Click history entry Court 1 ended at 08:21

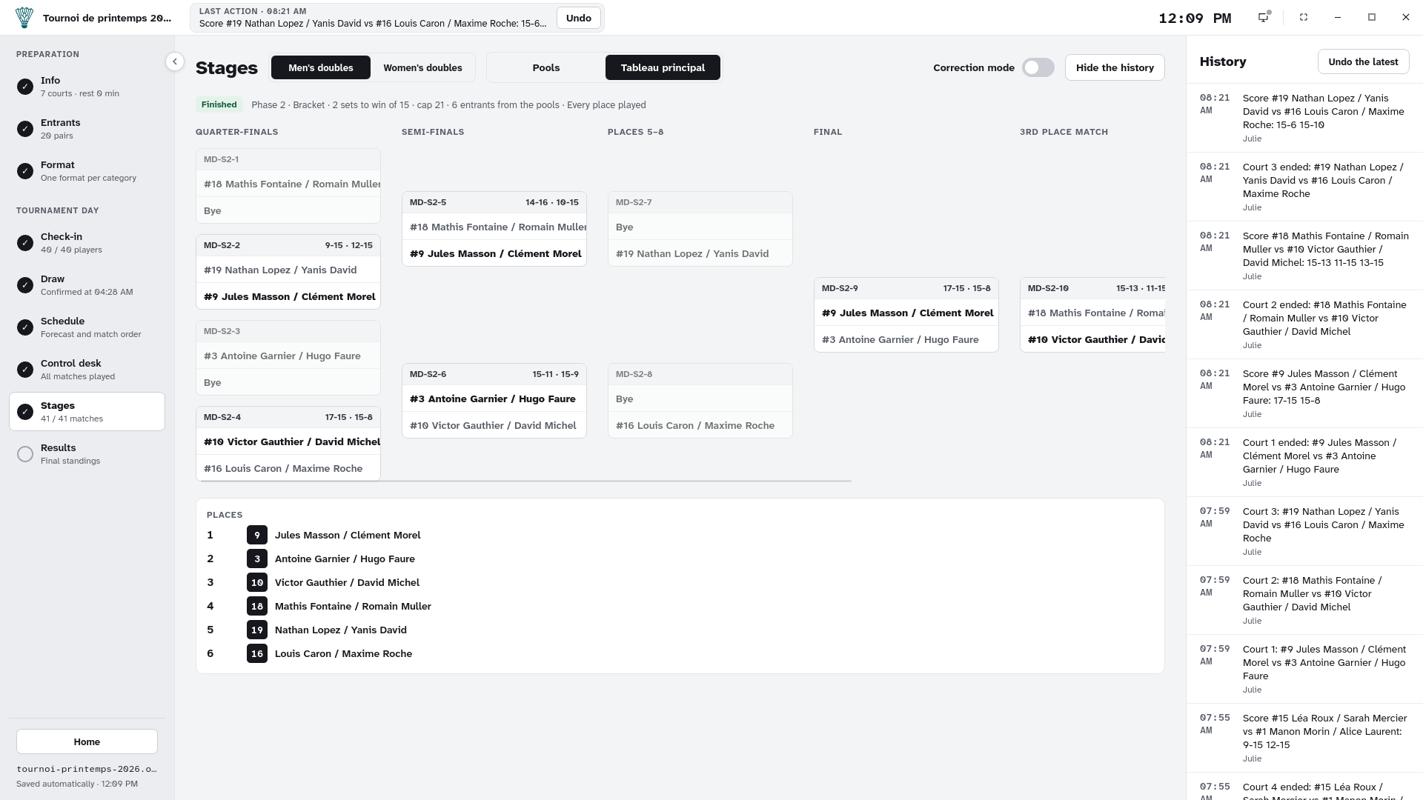[1304, 462]
